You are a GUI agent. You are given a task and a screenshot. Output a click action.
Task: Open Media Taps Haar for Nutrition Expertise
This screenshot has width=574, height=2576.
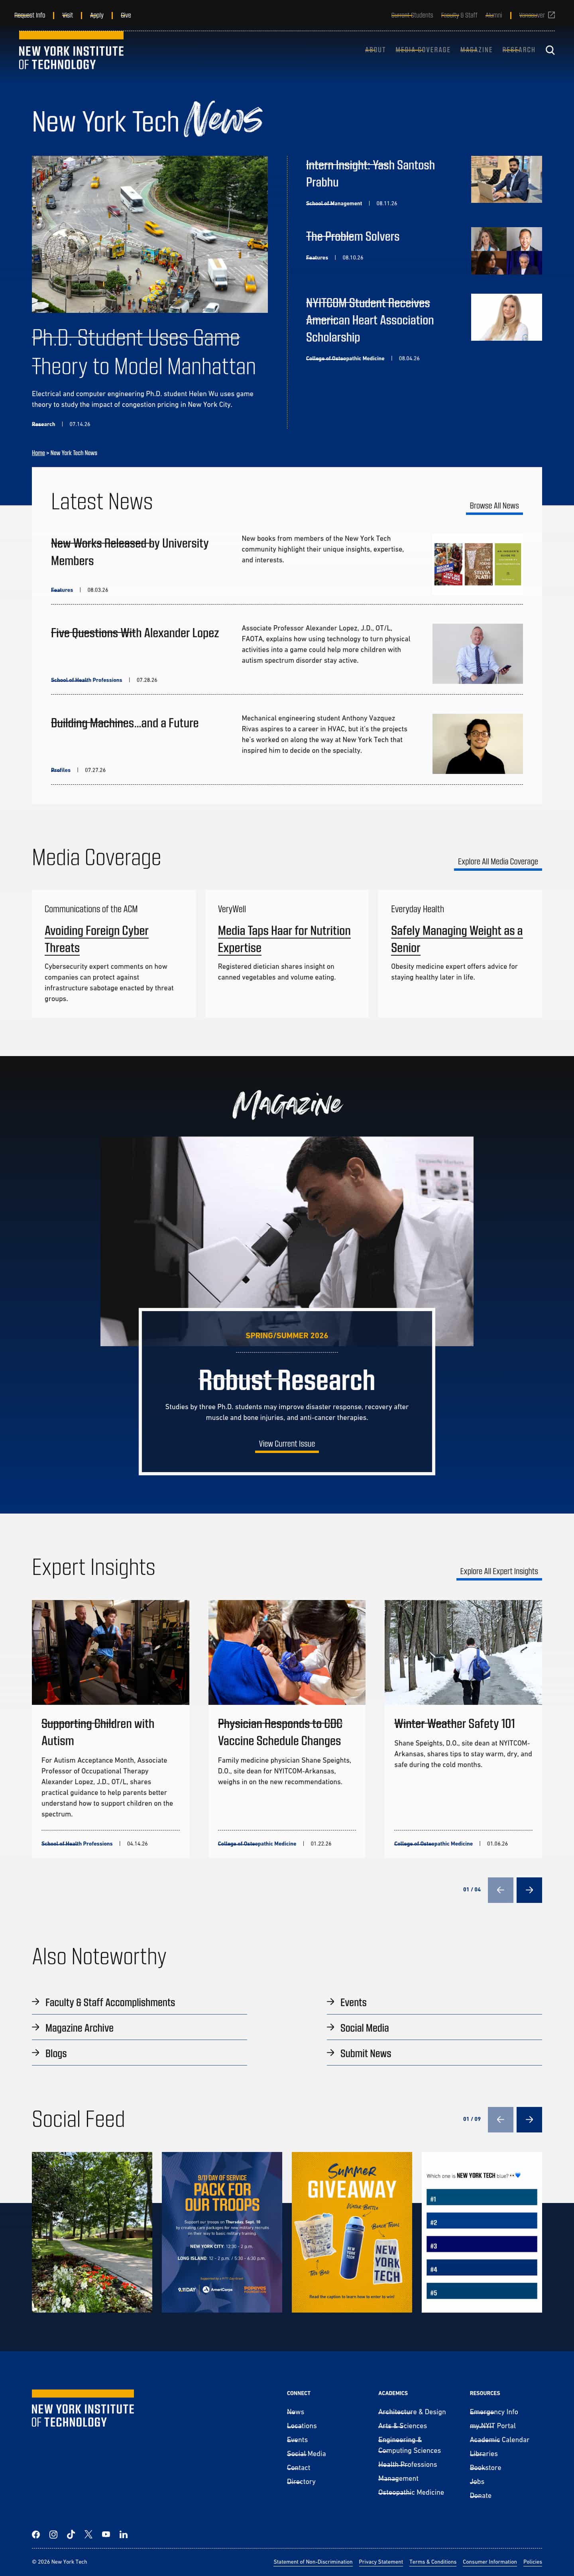click(x=284, y=939)
